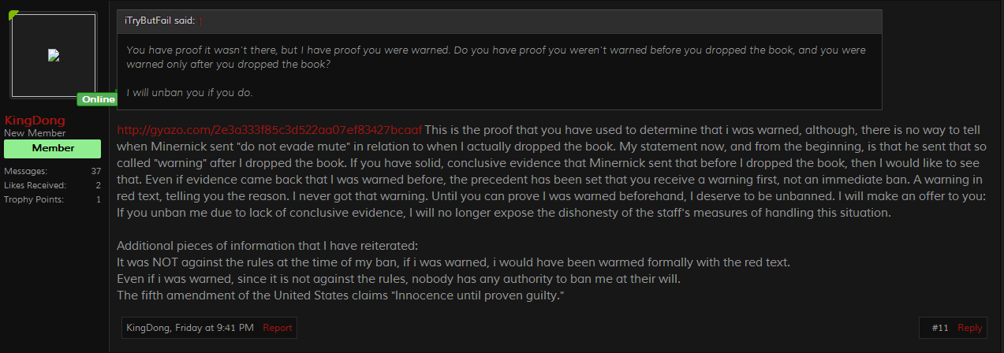Click the iTryButFail said quote header
1004x353 pixels.
(x=159, y=20)
